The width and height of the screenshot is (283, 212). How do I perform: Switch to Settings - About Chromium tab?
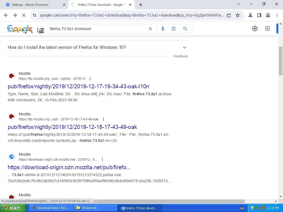34,5
